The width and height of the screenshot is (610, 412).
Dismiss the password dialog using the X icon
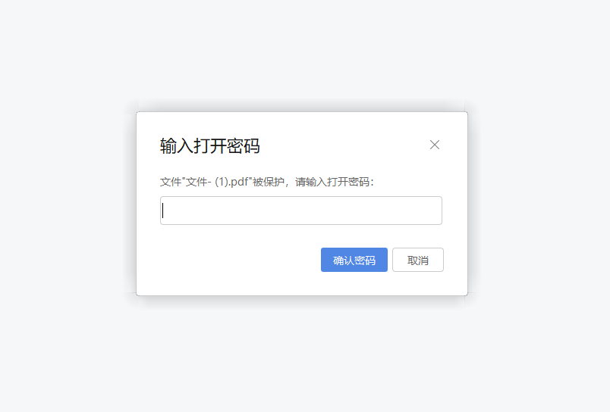click(x=435, y=145)
